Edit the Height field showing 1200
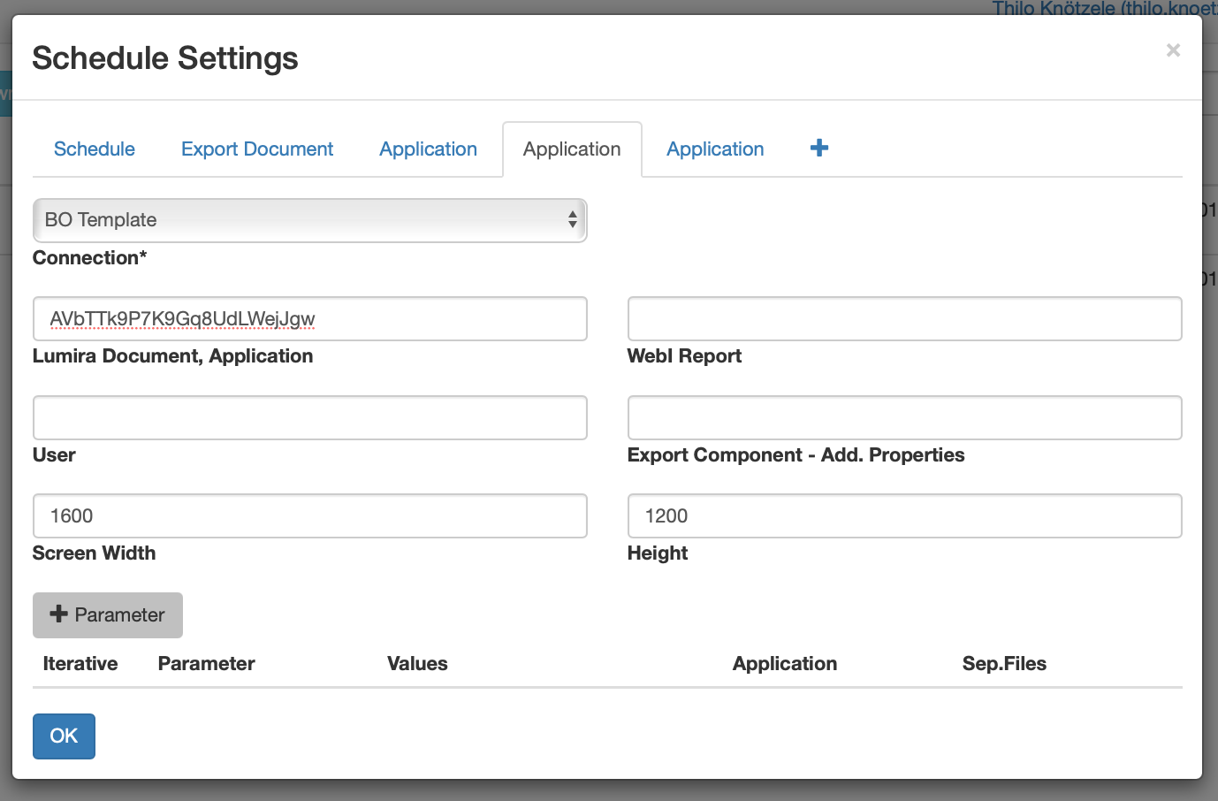Screen dimensions: 1218x801 [x=905, y=515]
